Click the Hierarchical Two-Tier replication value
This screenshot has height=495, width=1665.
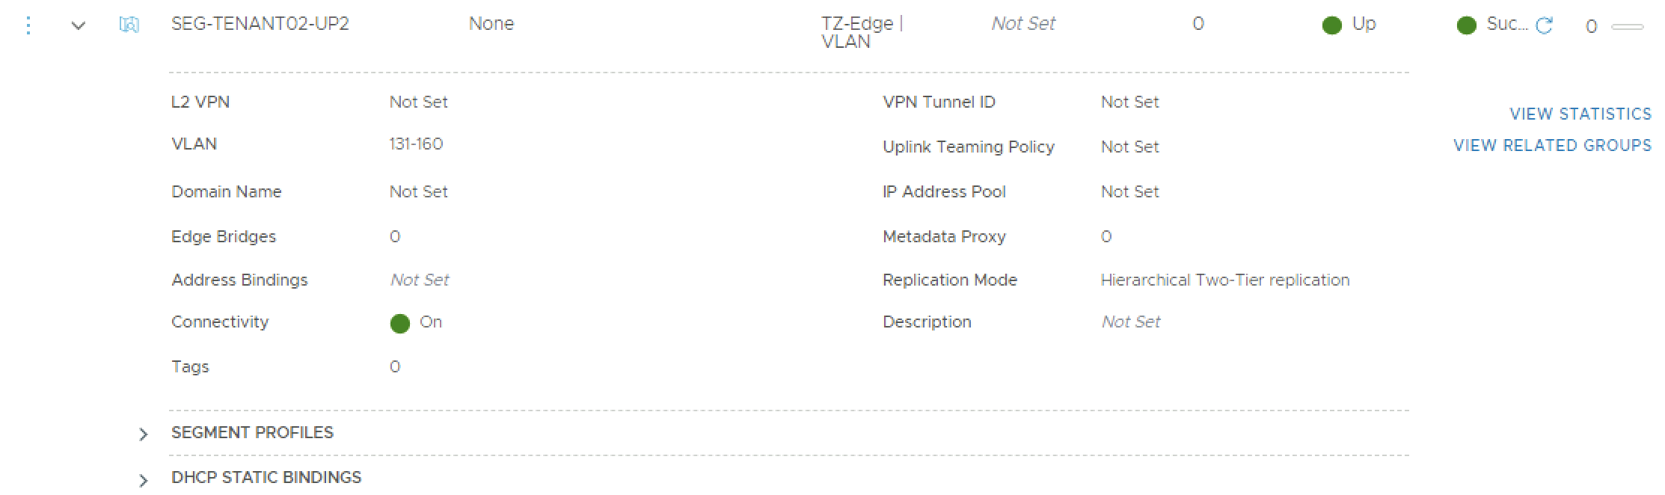[x=1224, y=280]
